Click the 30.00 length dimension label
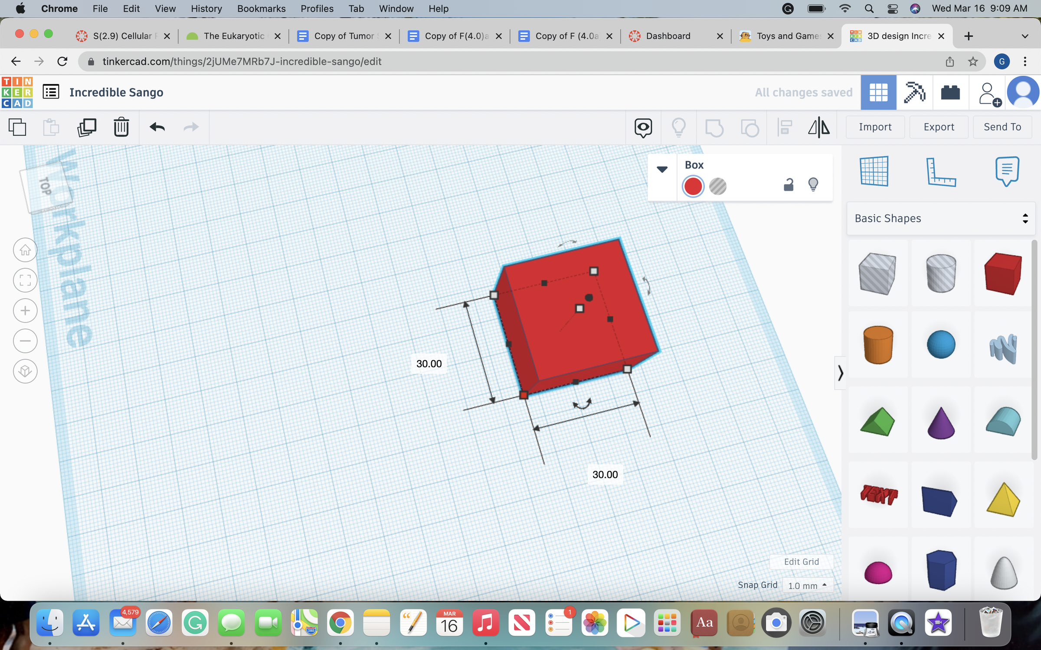1041x650 pixels. coord(429,364)
